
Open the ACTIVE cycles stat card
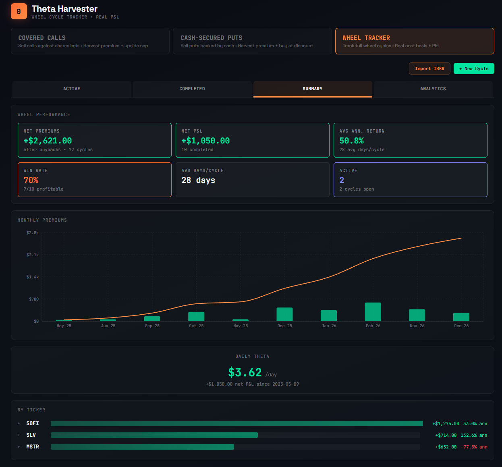(411, 180)
